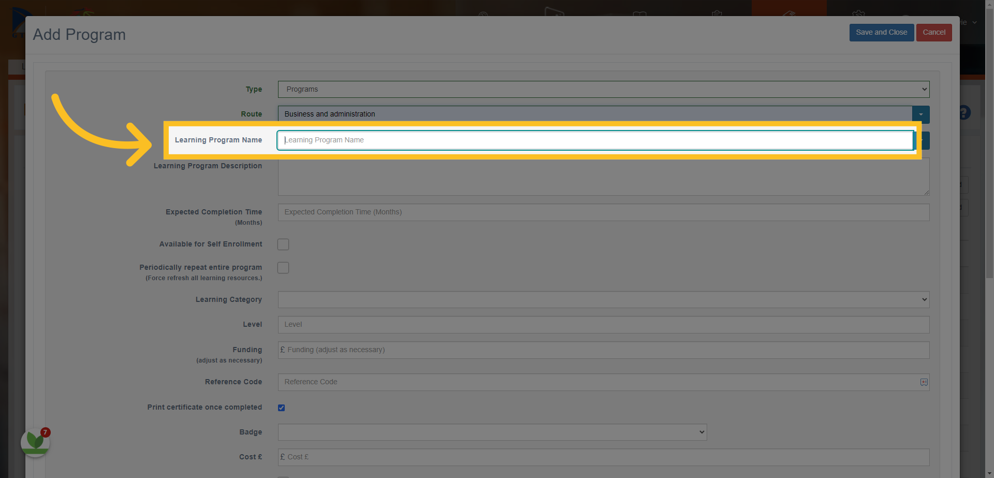Image resolution: width=994 pixels, height=478 pixels.
Task: Enable Available for Self Enrollment checkbox
Action: [x=283, y=244]
